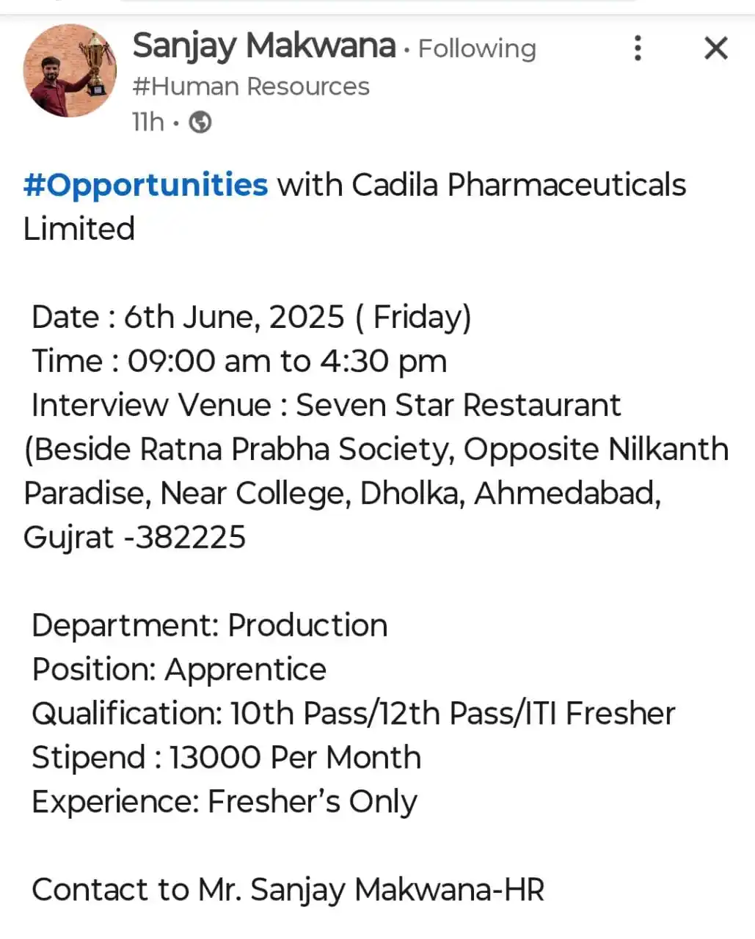Click the Date 6th June, 2025 line
Screen dimensions: 755x939
tap(252, 318)
